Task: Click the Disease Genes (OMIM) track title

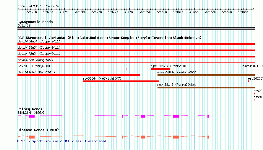Action: [x=38, y=130]
